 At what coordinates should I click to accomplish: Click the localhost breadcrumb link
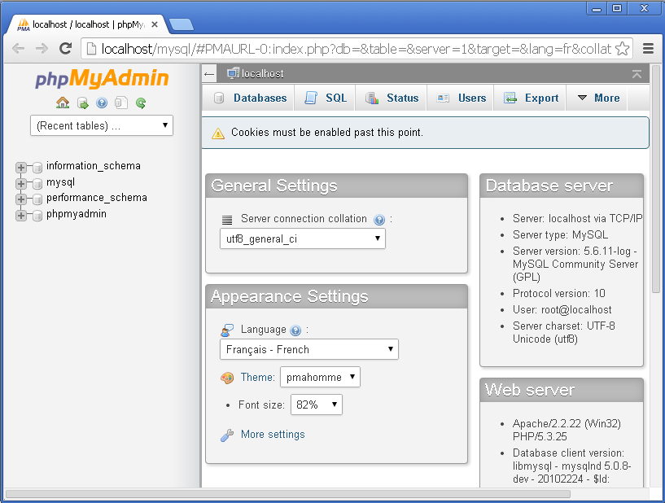(263, 74)
